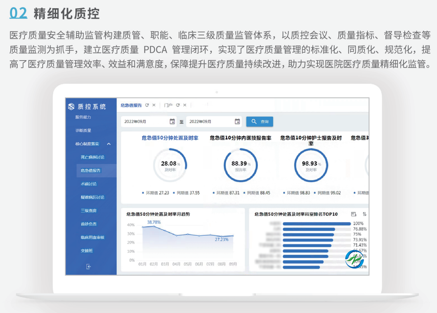Switch to the 门户 tab
Viewport: 437px width, 313px height.
[x=168, y=105]
